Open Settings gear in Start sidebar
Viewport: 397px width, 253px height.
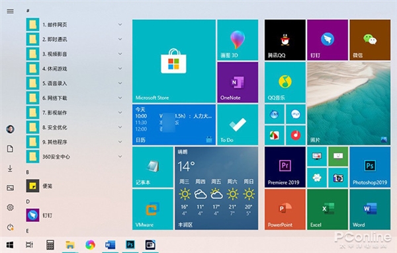[x=10, y=207]
